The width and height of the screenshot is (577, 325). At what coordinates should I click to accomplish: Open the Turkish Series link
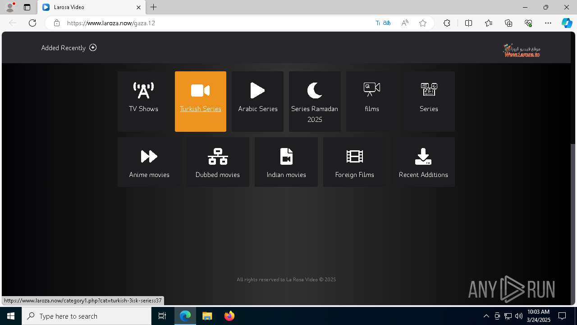(x=200, y=109)
